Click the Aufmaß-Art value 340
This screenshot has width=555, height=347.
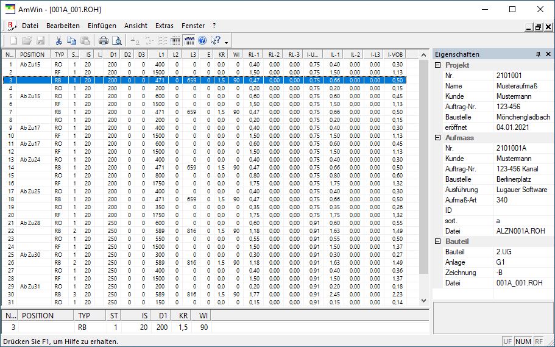click(x=502, y=200)
